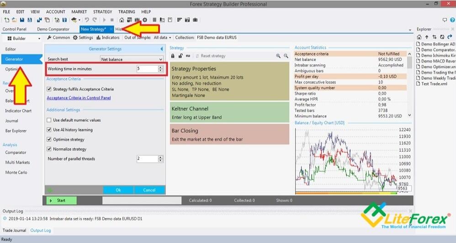The height and width of the screenshot is (243, 456).
Task: Click the Redo arrow icon
Action: pos(95,20)
